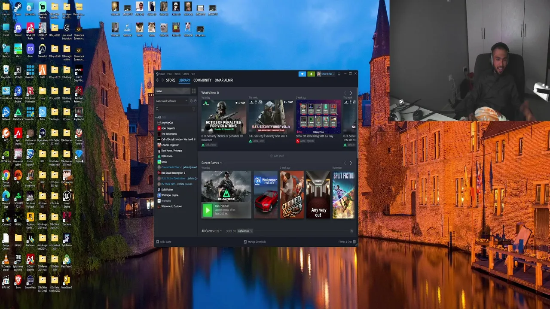The image size is (550, 309).
Task: Open Friends & Chat
Action: coord(346,242)
